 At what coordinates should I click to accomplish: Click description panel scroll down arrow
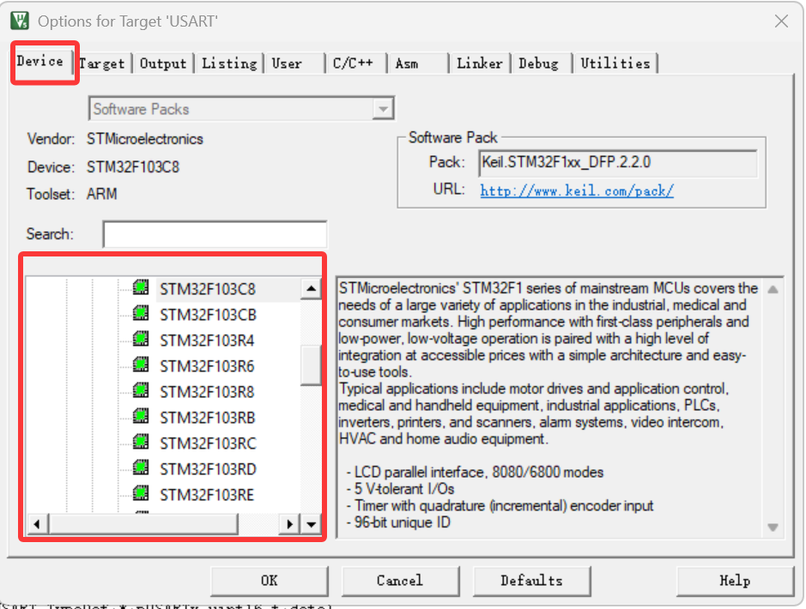click(773, 528)
